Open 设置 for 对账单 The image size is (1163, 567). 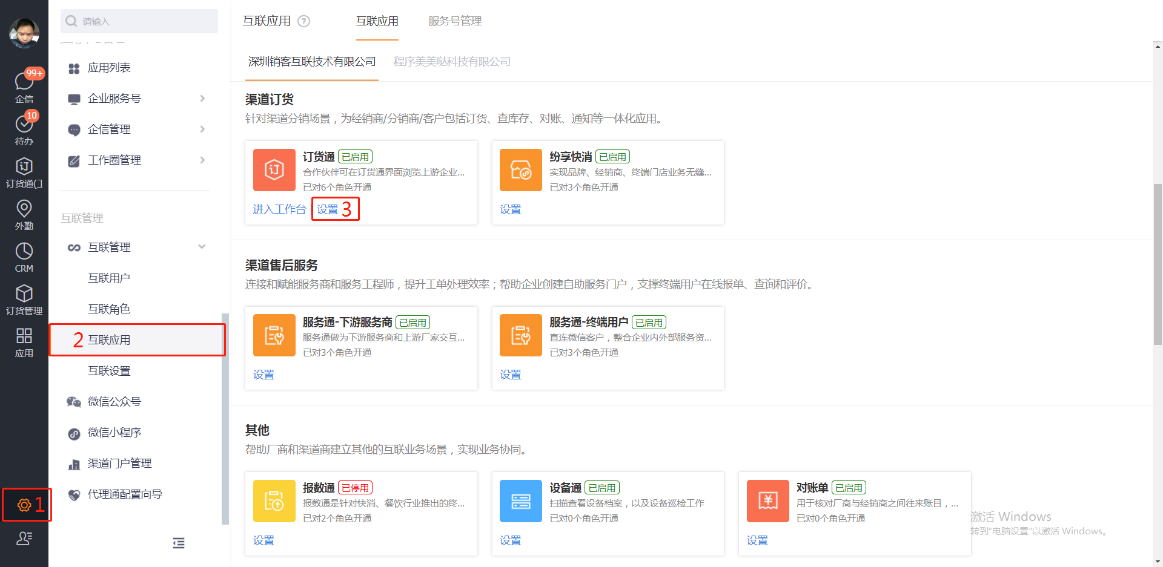pyautogui.click(x=757, y=540)
